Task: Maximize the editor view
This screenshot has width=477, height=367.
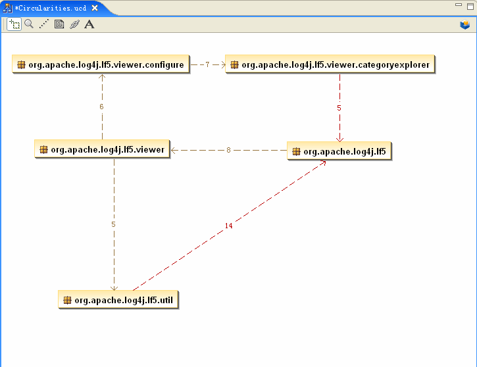Action: click(x=470, y=6)
